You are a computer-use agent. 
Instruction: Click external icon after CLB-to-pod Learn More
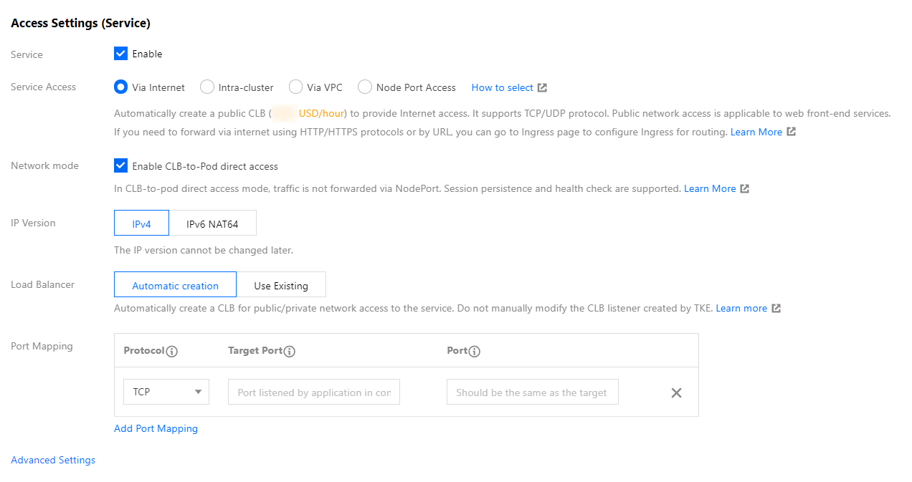[745, 189]
